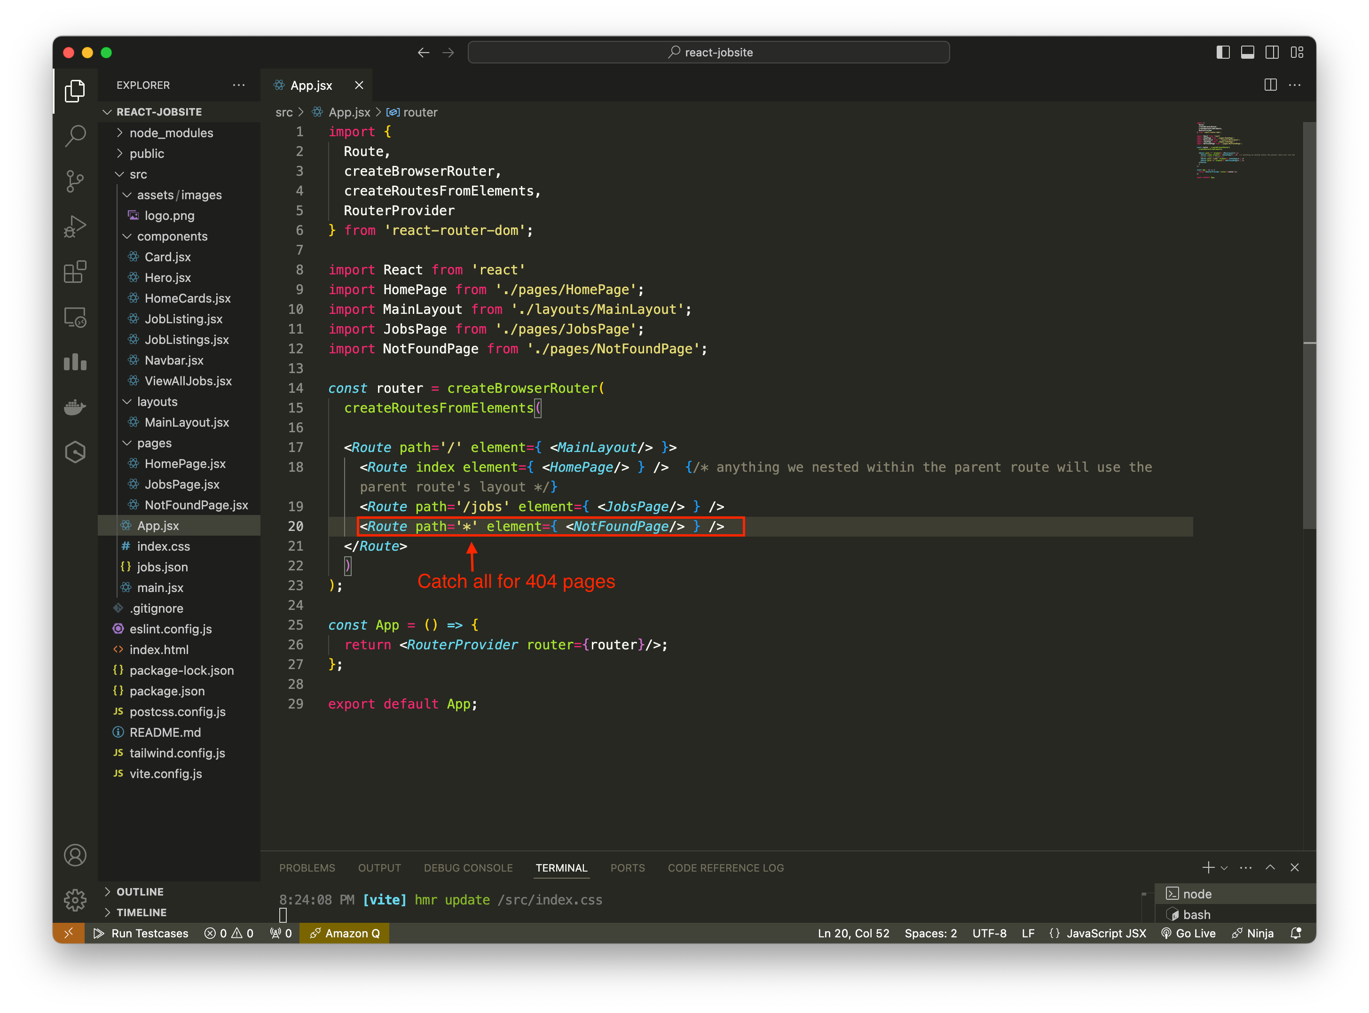Open editor More Actions menu
Screen dimensions: 1369x1013
pos(1295,85)
